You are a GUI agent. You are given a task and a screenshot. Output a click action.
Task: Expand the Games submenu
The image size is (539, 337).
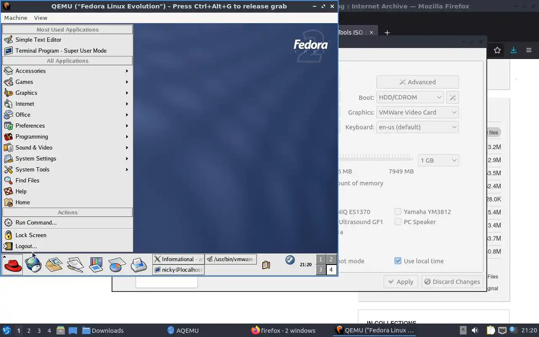[67, 82]
